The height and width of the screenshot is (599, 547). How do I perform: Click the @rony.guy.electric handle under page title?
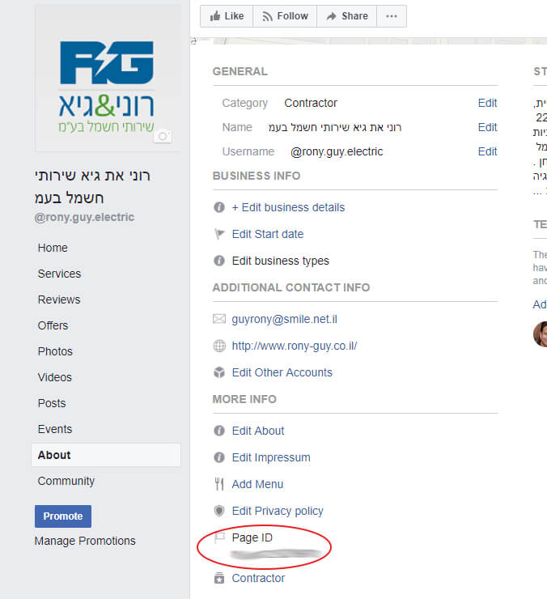(x=84, y=217)
